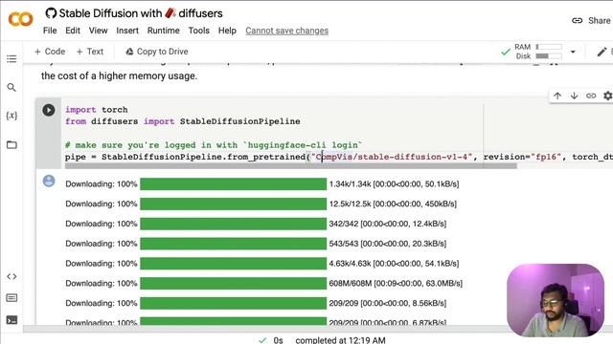Image resolution: width=613 pixels, height=344 pixels.
Task: Click the 608M/608M download progress bar
Action: click(x=234, y=283)
